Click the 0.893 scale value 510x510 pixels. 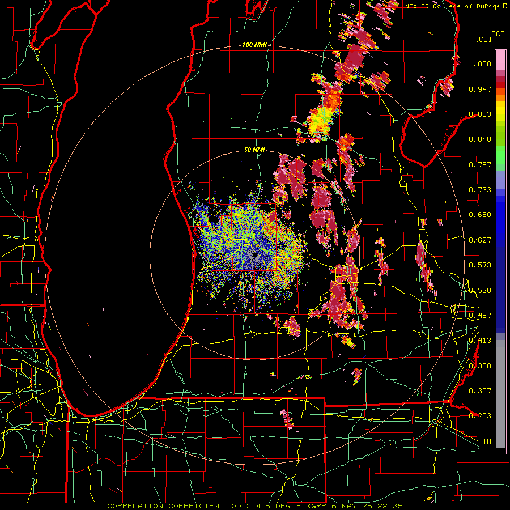(480, 114)
